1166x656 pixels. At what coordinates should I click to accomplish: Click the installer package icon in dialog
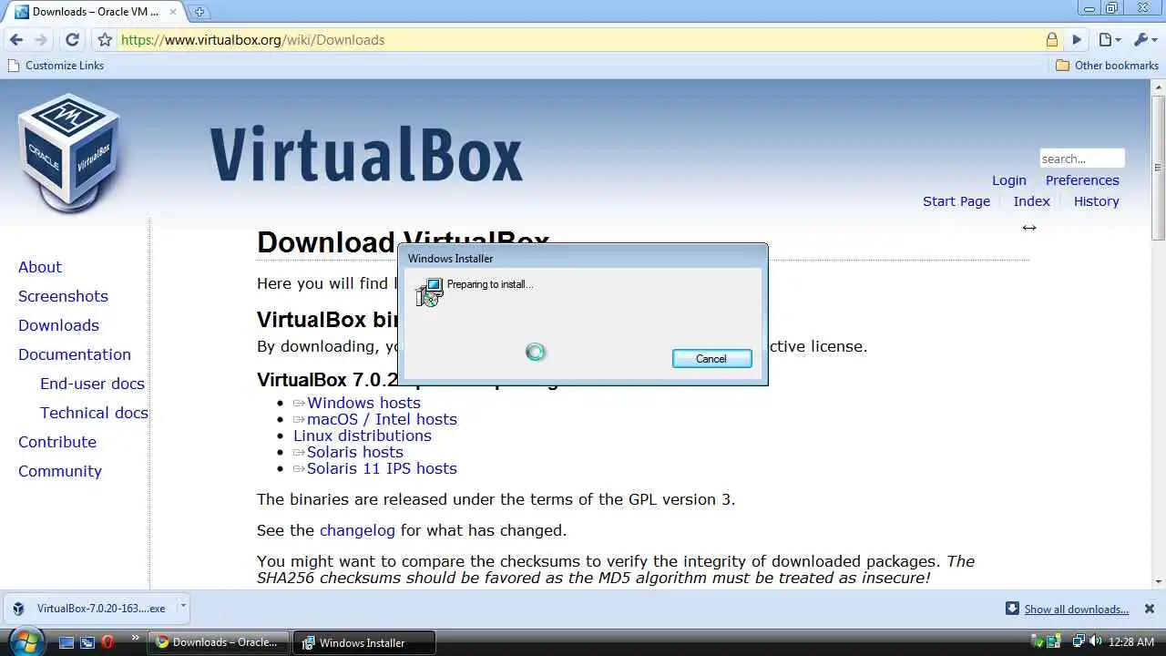pos(428,292)
